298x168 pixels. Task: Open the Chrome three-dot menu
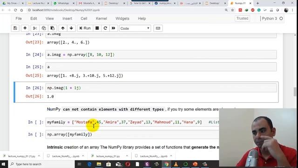293,10
